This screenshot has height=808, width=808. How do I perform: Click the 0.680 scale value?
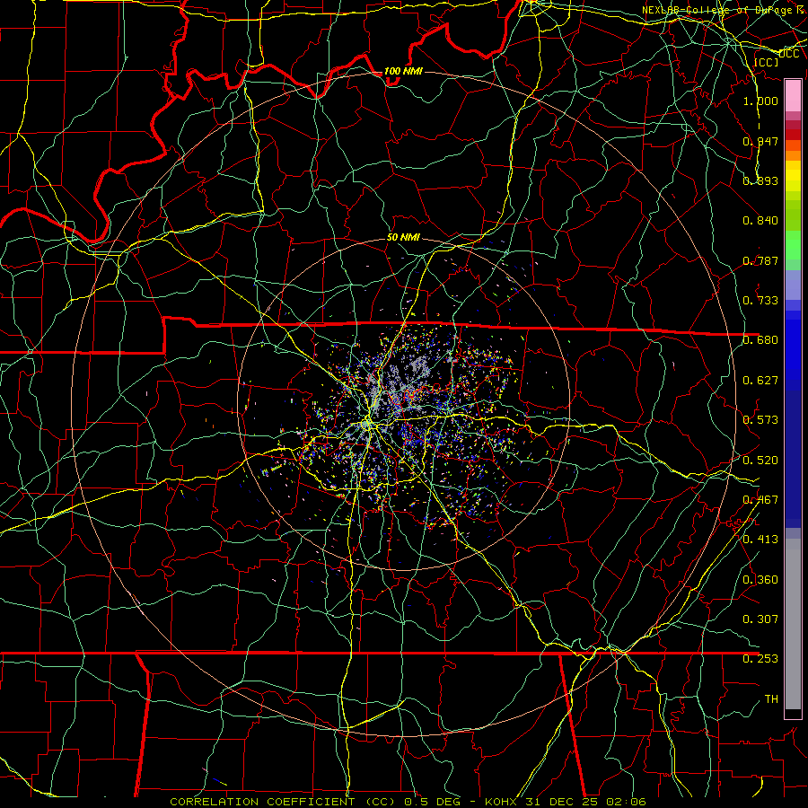pyautogui.click(x=760, y=340)
